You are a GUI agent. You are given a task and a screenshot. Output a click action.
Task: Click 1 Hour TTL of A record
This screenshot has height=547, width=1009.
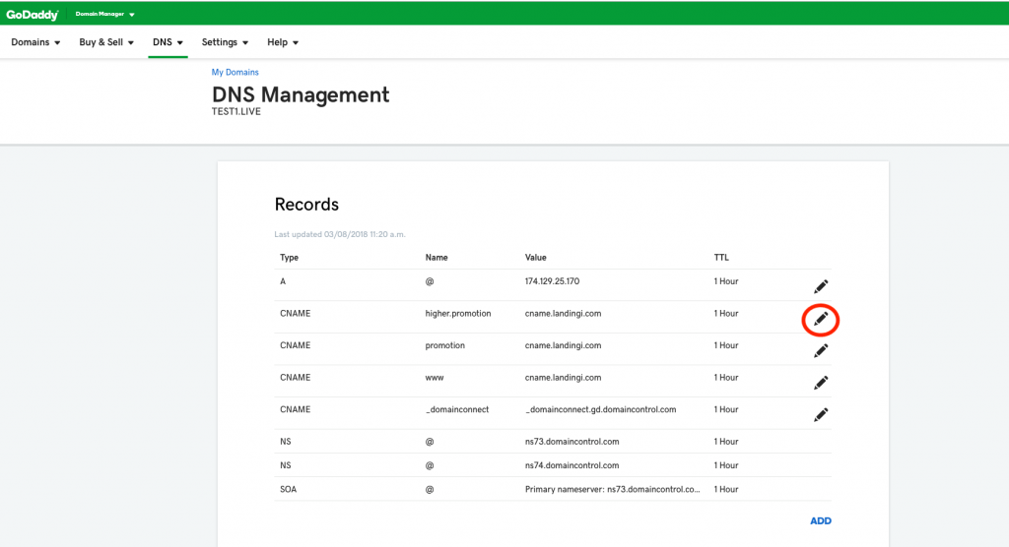(x=726, y=281)
